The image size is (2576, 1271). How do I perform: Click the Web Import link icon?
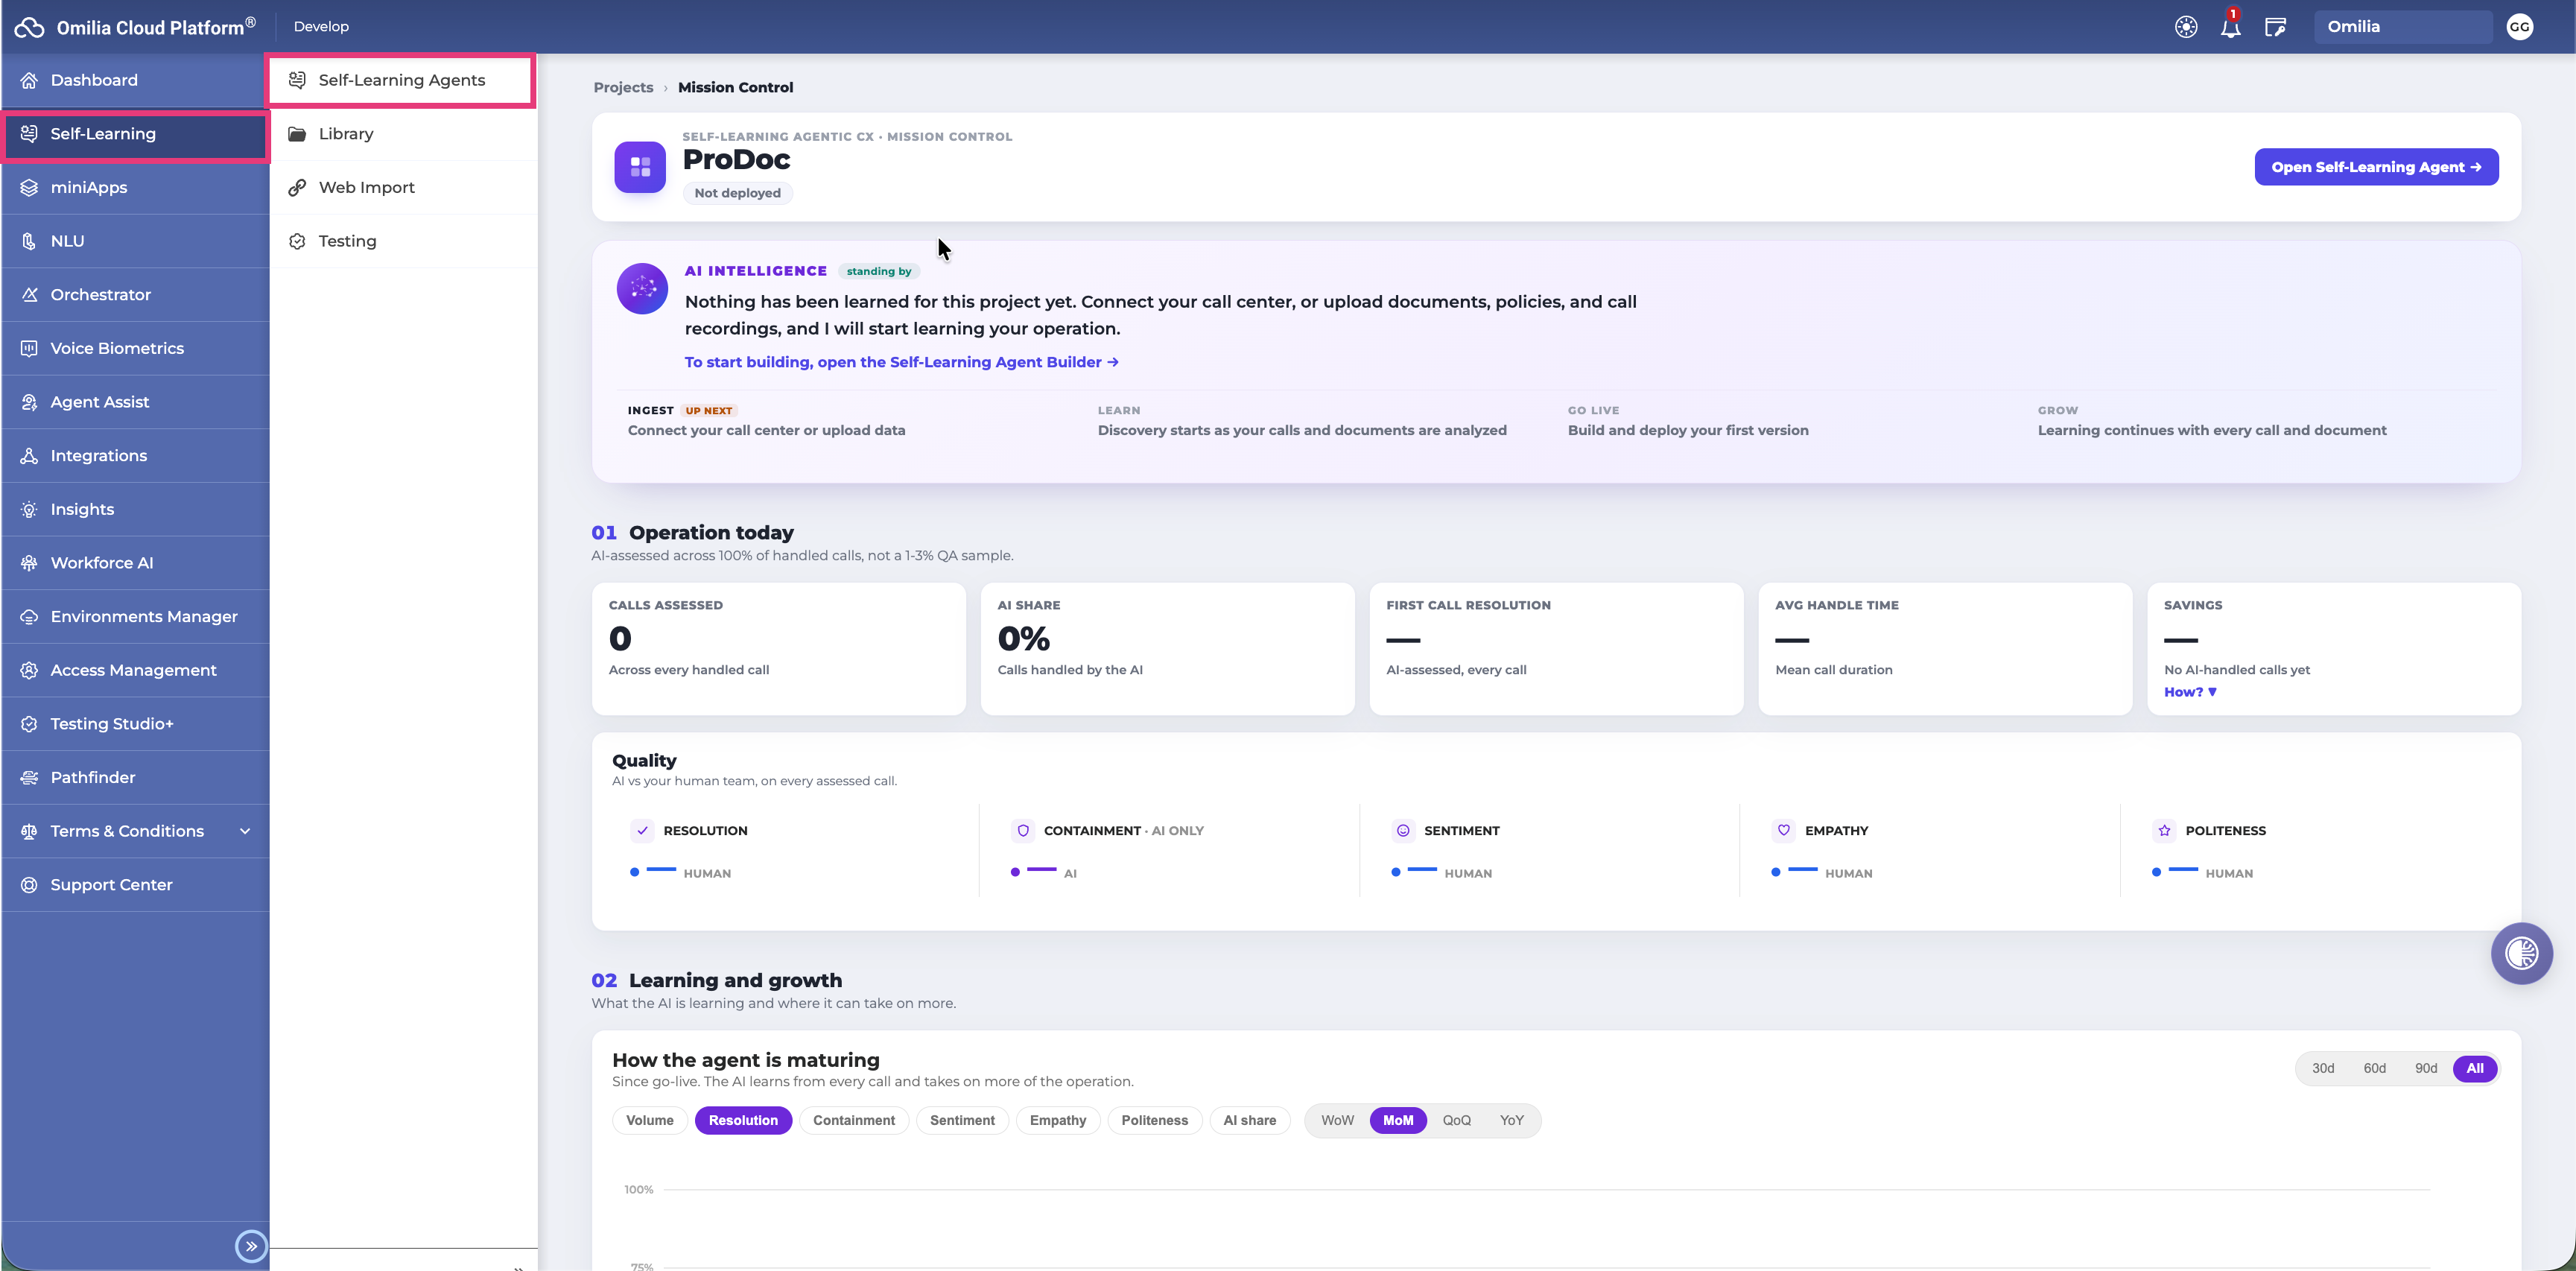[297, 187]
